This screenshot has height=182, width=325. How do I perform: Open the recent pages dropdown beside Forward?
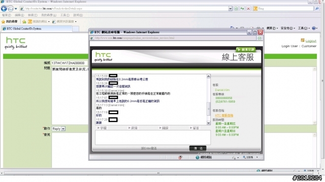pos(16,9)
